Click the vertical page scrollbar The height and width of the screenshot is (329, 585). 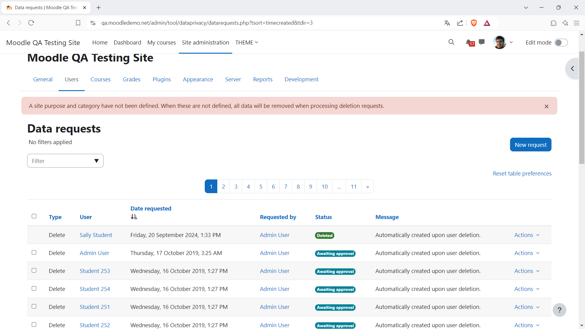point(582,107)
